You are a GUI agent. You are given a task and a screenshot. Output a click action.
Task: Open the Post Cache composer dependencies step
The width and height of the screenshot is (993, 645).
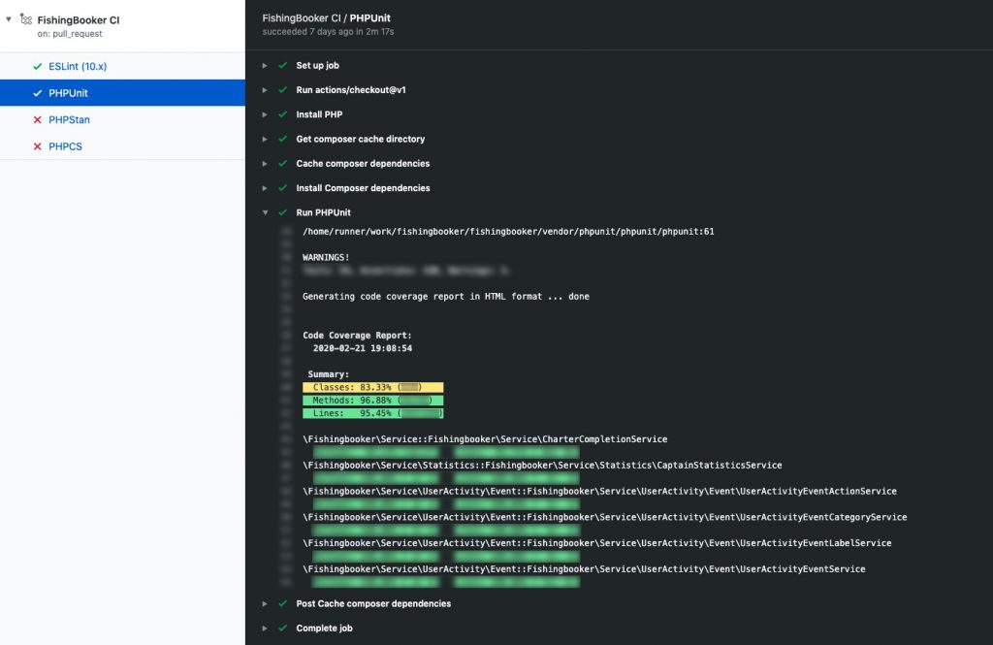[x=372, y=603]
